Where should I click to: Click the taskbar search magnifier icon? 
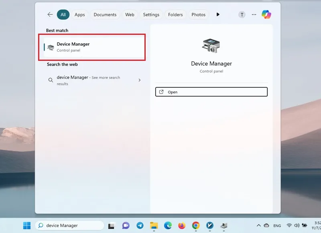coord(41,225)
